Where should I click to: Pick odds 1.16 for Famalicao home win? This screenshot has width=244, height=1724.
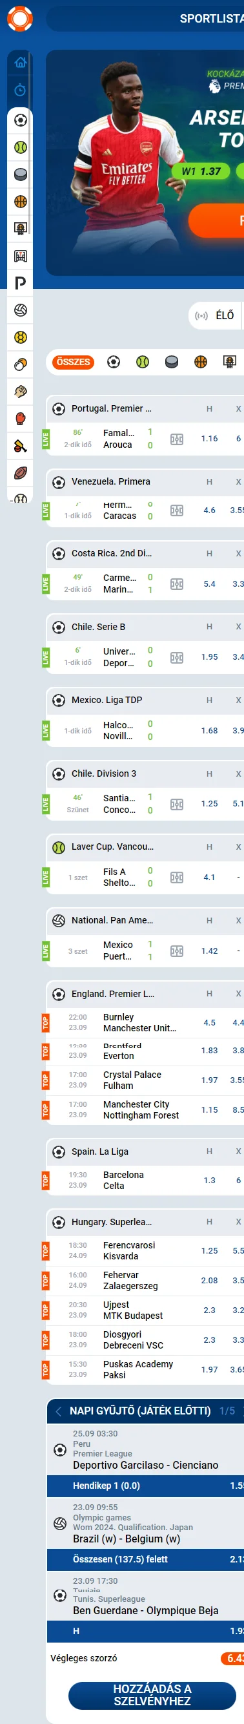pos(209,439)
